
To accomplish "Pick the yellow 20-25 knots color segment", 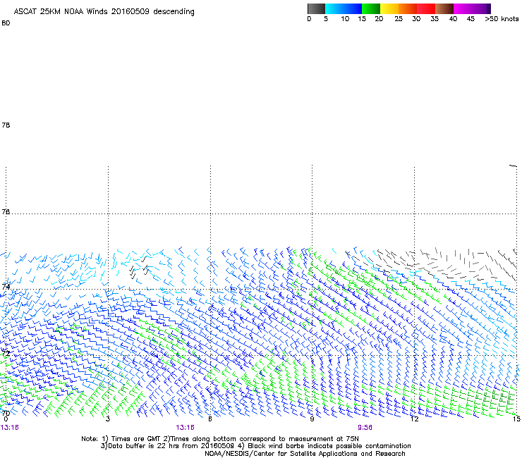I will (x=389, y=8).
